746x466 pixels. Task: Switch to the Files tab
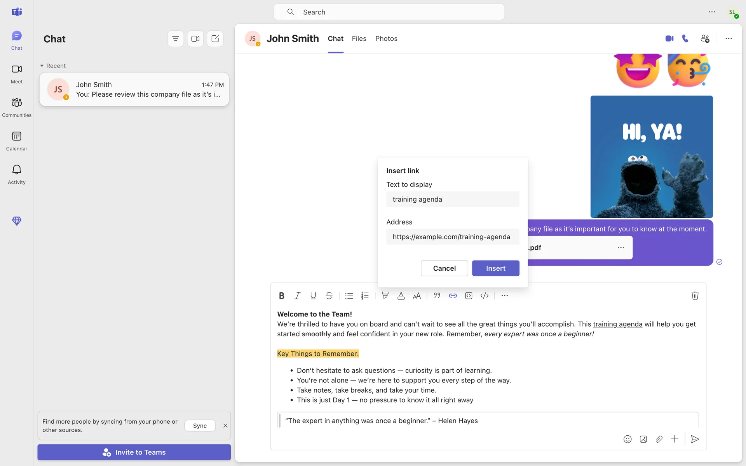359,38
